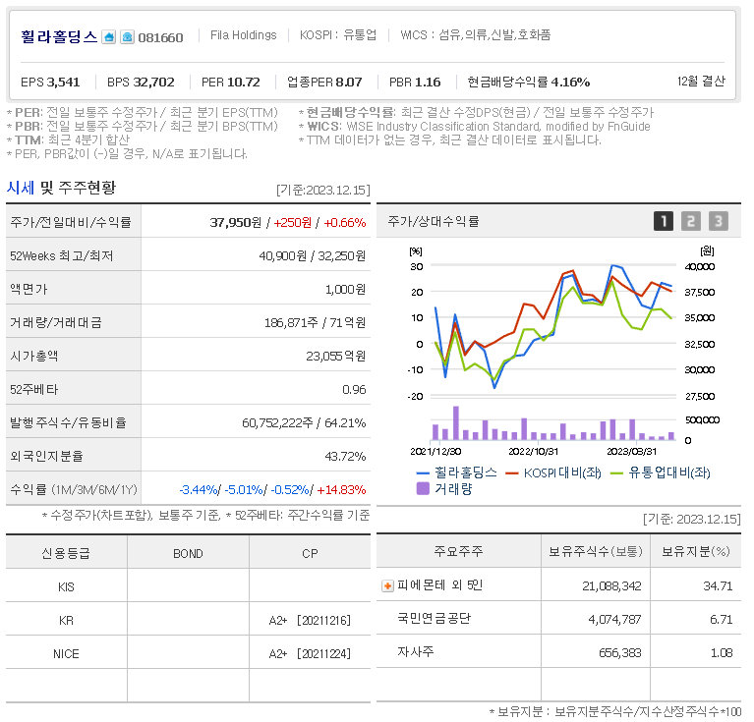Click the 12월 결산 label

pyautogui.click(x=701, y=82)
